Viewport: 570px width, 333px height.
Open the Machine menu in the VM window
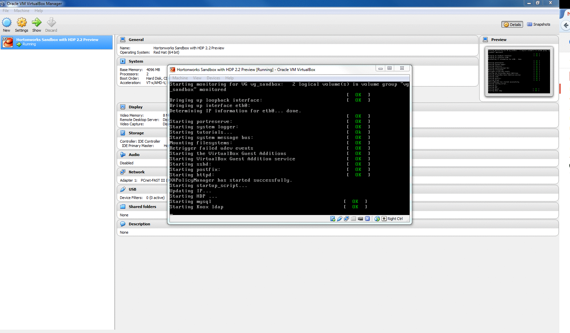180,78
